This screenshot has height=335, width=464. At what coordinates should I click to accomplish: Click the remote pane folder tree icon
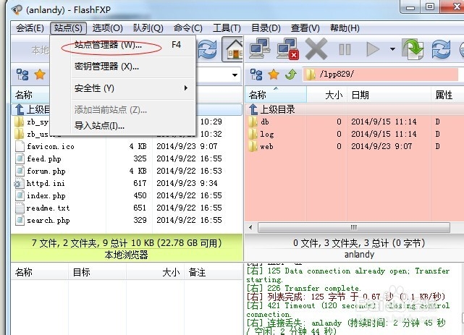point(256,75)
